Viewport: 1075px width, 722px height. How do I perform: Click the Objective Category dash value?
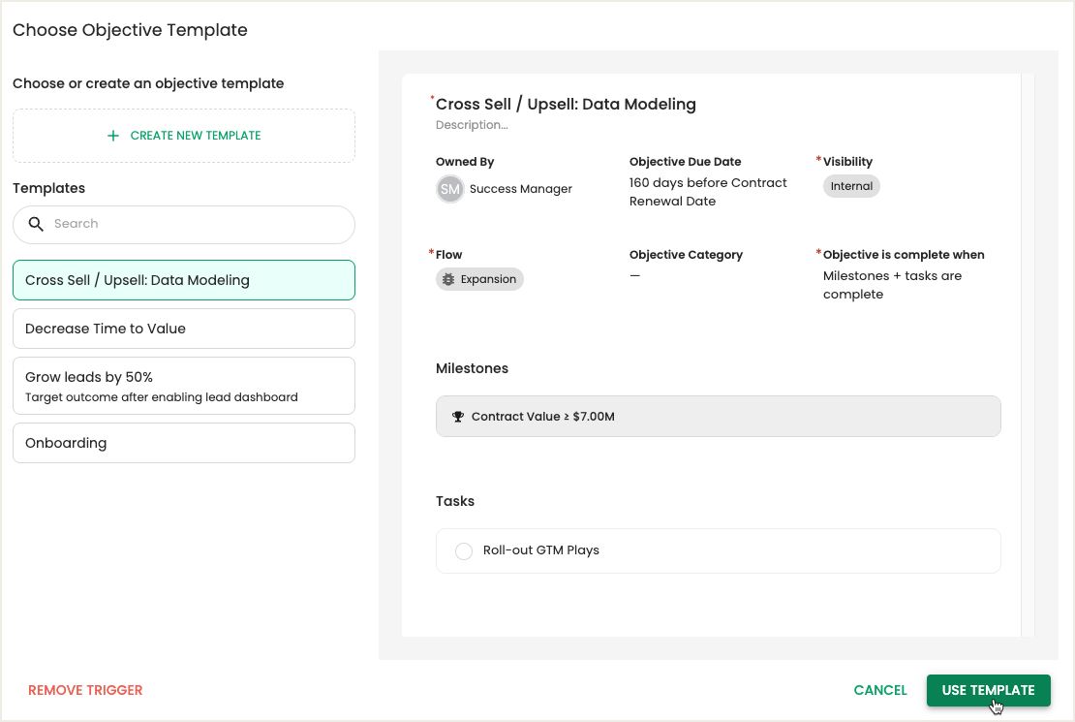coord(635,276)
